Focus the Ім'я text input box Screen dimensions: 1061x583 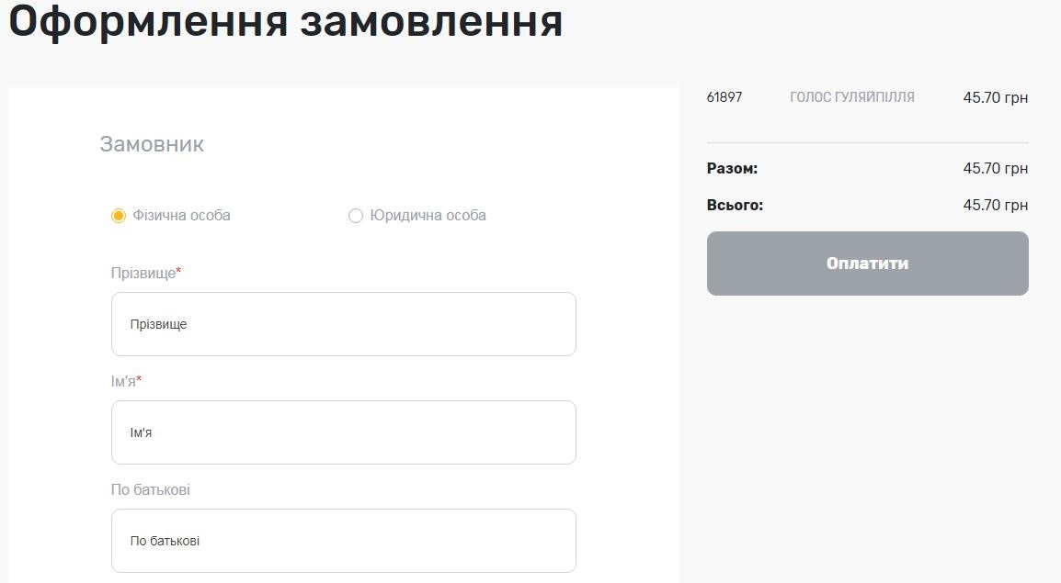343,432
